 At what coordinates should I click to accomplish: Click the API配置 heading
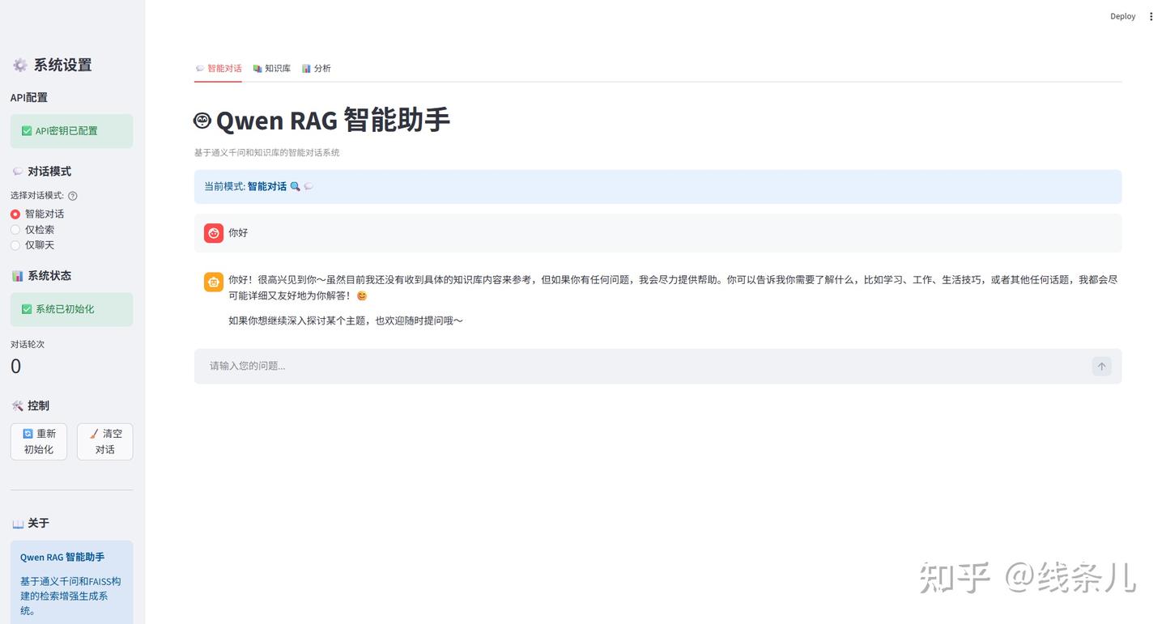click(29, 98)
